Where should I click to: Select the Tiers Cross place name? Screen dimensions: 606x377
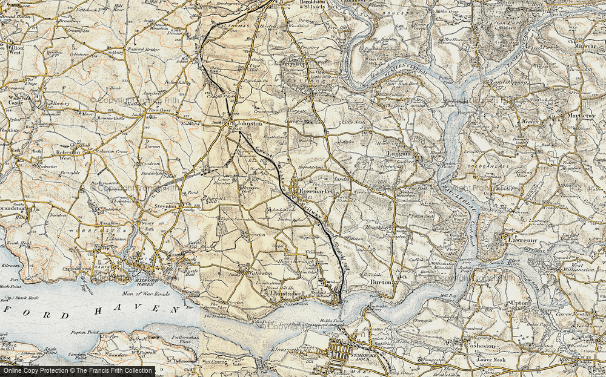tap(158, 110)
